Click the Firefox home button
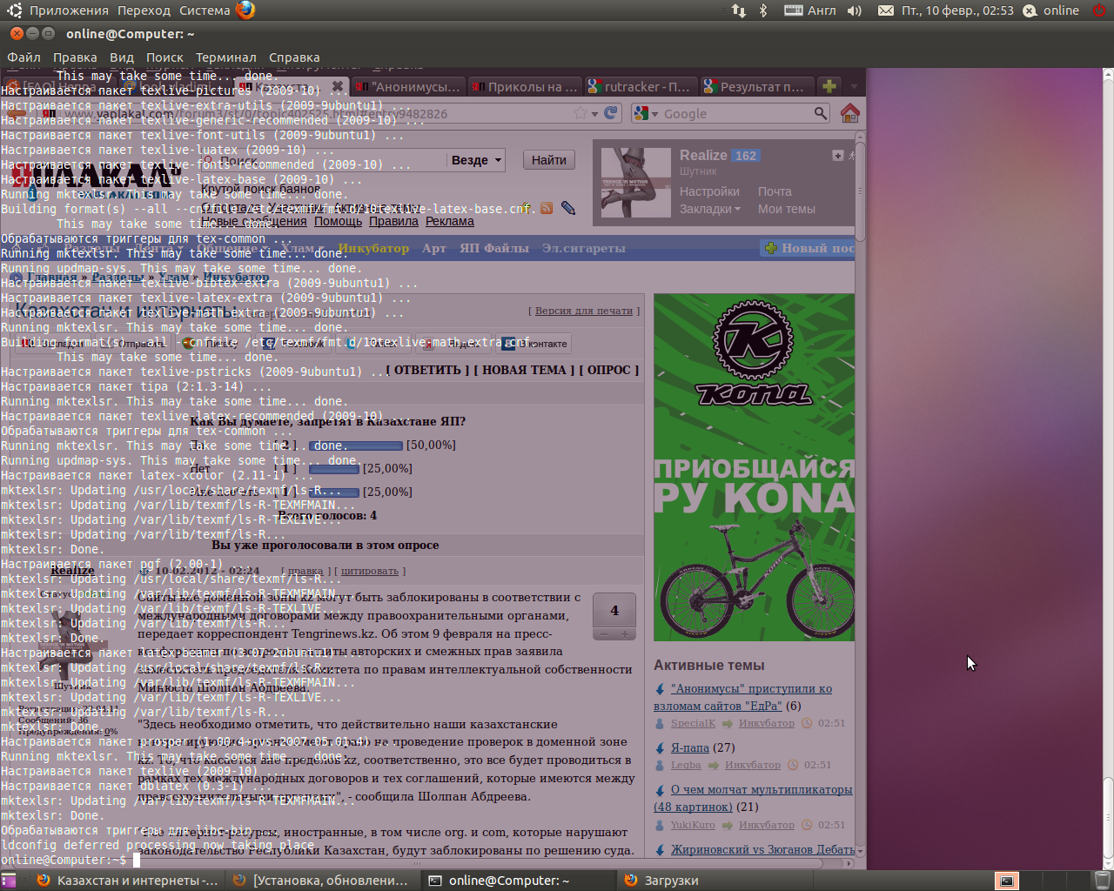The image size is (1114, 891). click(849, 113)
